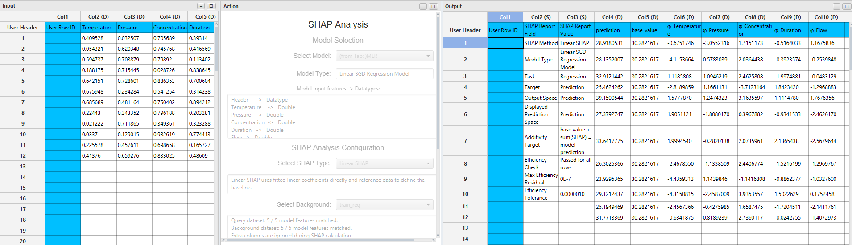Click the Efficiency Check cell

coord(541,163)
